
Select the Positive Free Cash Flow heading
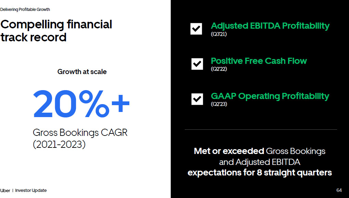[x=259, y=61]
